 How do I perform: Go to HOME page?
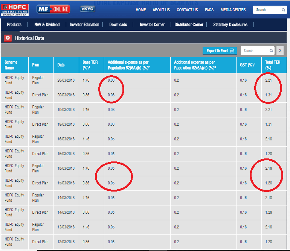tap(140, 10)
